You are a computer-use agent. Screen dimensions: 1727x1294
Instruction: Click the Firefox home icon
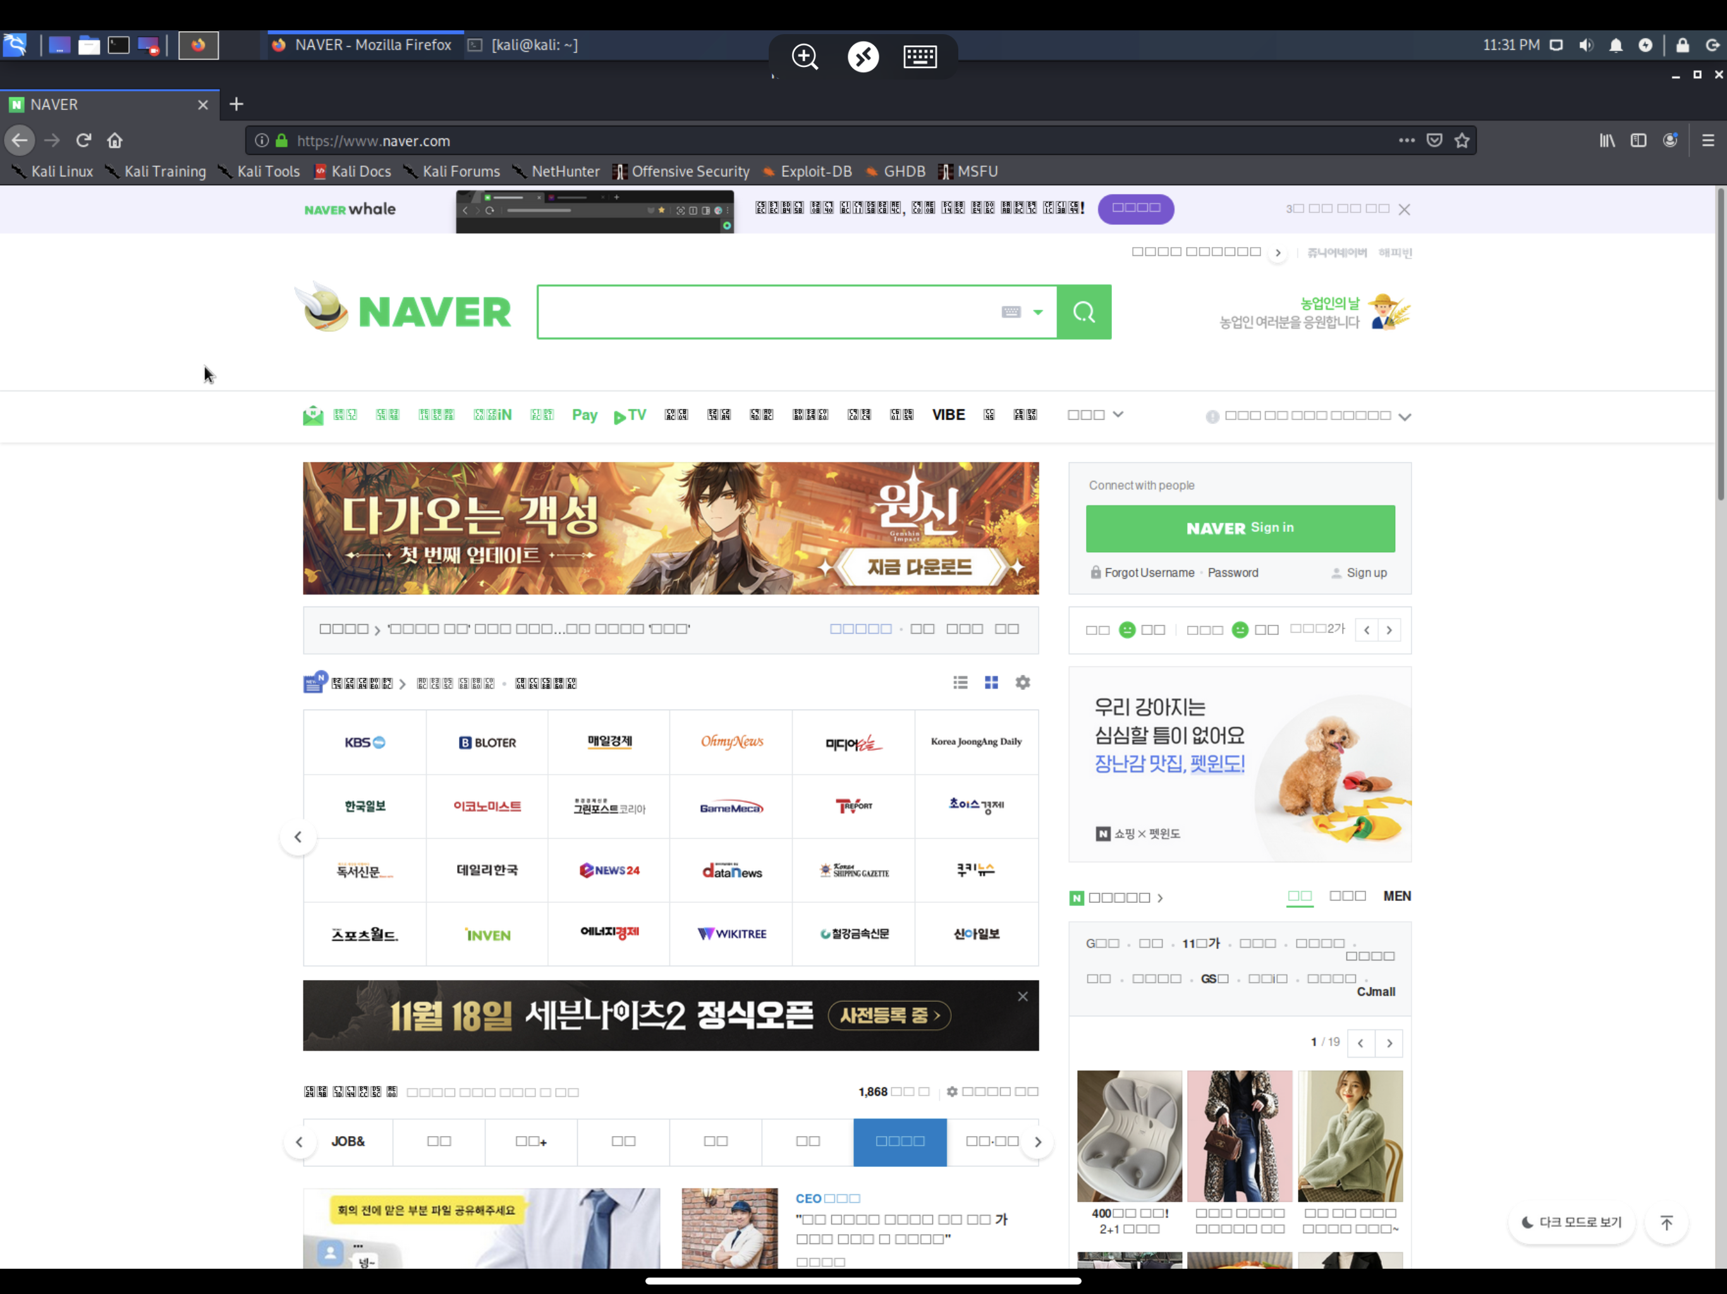[115, 140]
